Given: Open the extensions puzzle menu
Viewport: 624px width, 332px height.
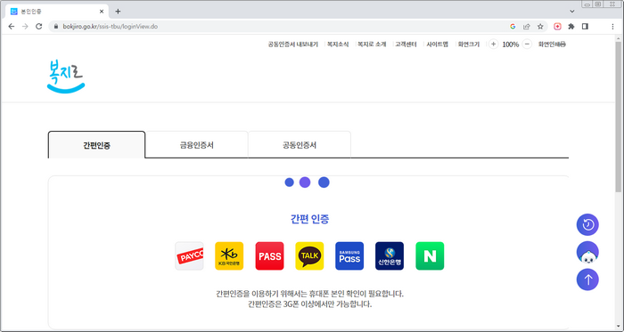Looking at the screenshot, I should tap(571, 27).
